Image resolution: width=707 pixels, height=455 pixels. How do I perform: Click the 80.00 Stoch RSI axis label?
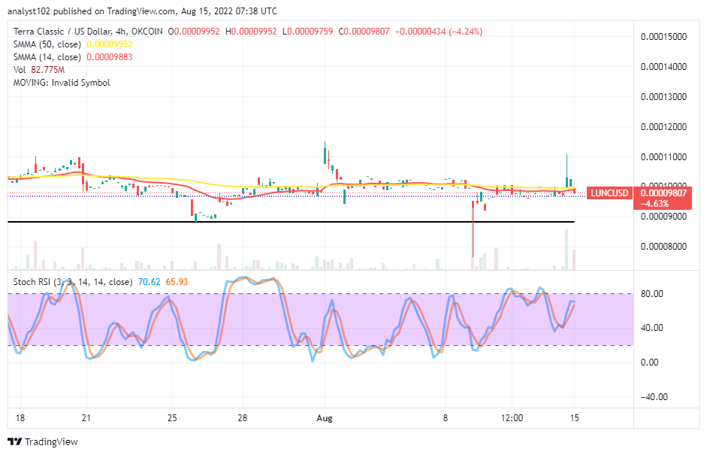652,294
